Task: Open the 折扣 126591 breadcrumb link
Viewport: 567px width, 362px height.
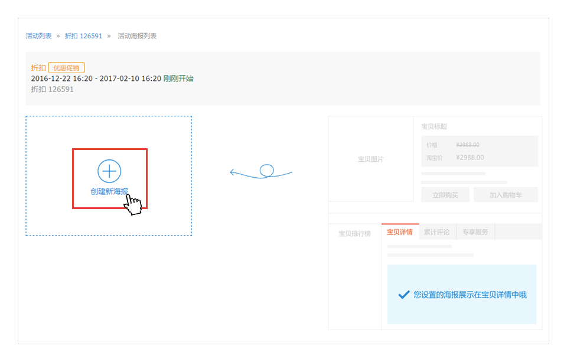Action: pyautogui.click(x=83, y=36)
